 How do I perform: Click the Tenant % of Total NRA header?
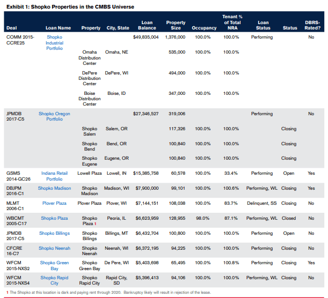pos(232,22)
